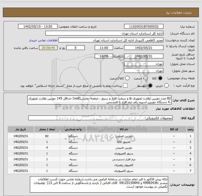The width and height of the screenshot is (202, 196).
Task: Click the request creator name field
Action: pyautogui.click(x=111, y=40)
